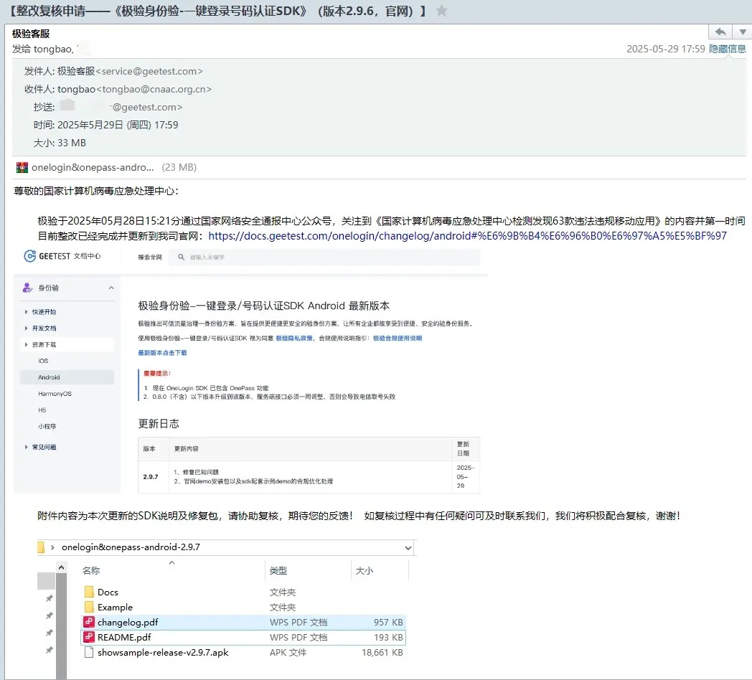
Task: Click the reply arrow button
Action: click(x=720, y=32)
